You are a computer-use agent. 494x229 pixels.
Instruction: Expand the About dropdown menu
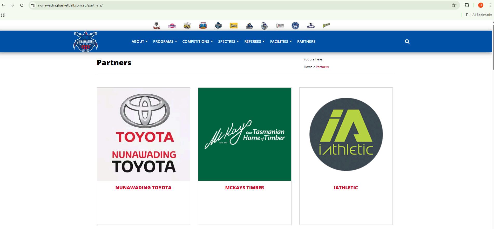click(x=140, y=41)
